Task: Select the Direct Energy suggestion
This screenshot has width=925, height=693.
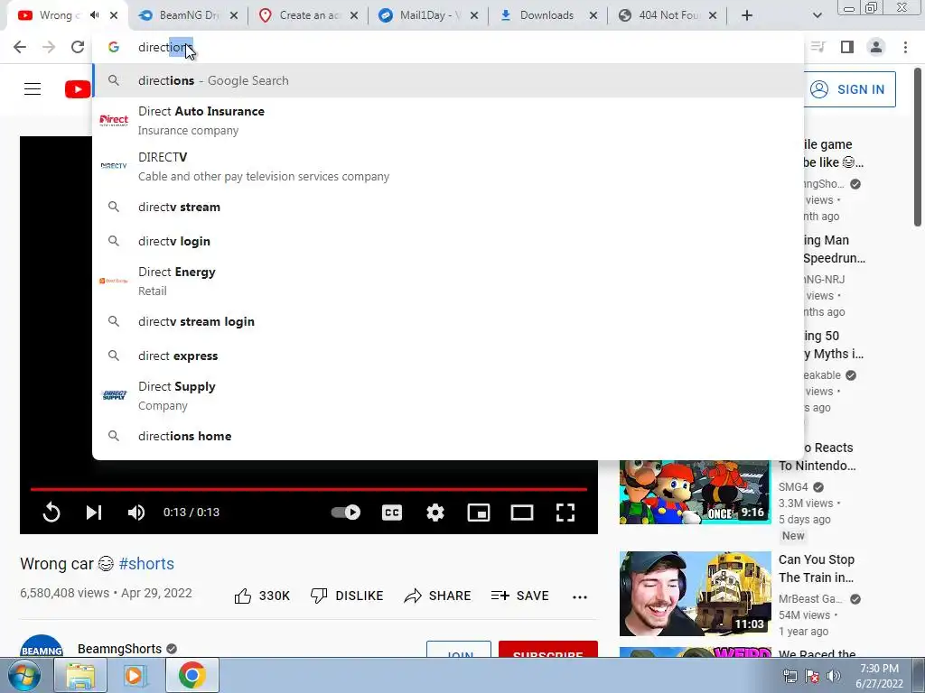Action: pos(448,282)
